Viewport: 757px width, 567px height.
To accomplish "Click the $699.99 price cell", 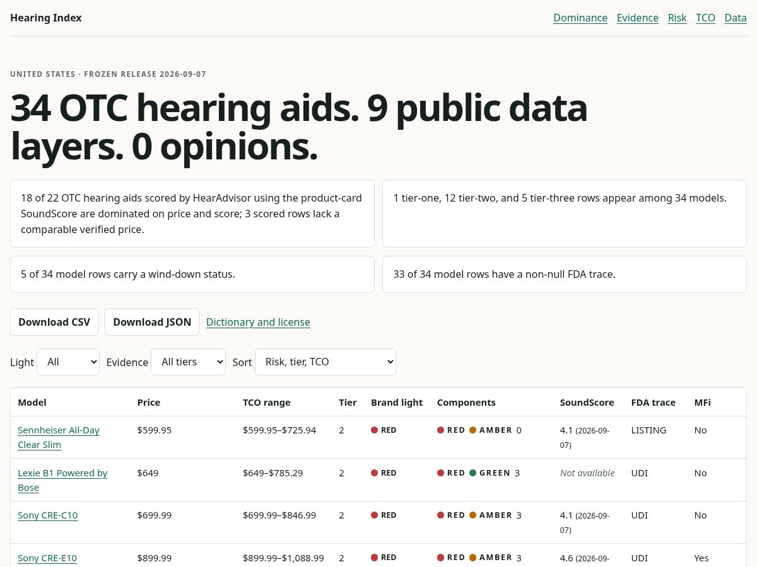I will [x=155, y=515].
